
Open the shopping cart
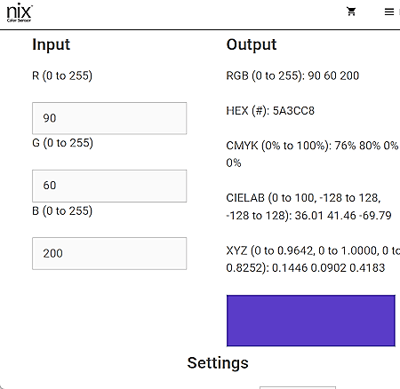point(351,12)
